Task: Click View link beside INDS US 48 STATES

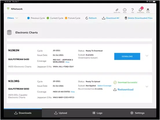Action: (x=73, y=92)
